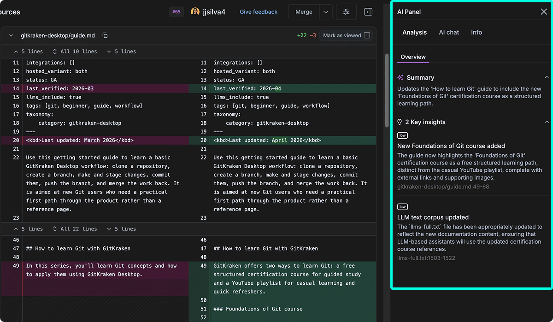The image size is (553, 322).
Task: Open the Merge options dropdown arrow
Action: pyautogui.click(x=325, y=12)
